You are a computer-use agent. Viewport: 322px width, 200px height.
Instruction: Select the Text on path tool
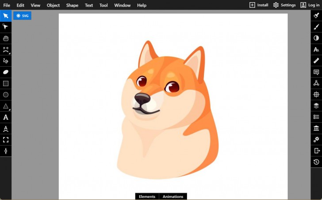[x=6, y=128]
